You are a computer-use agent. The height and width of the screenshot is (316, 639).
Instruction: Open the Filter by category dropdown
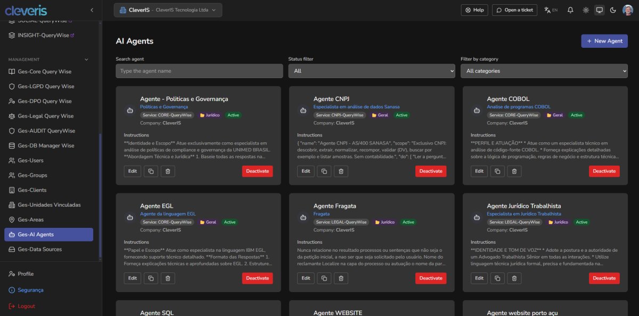(x=544, y=71)
